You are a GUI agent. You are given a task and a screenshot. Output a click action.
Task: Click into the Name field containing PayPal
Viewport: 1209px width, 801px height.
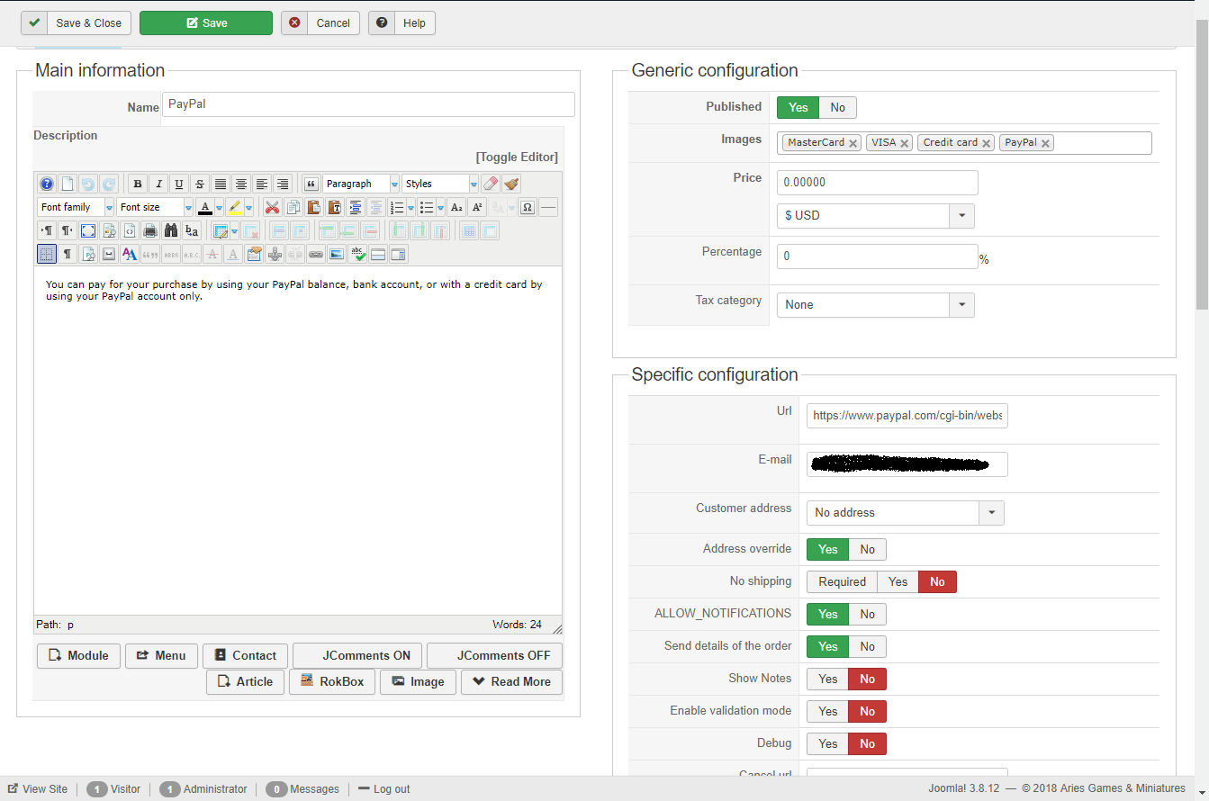point(368,104)
